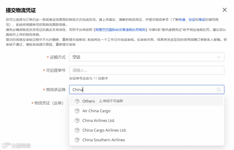
Task: Click the warning triangle next to 物流不可追踪
Action: [101, 101]
